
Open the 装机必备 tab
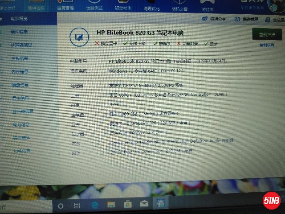tap(179, 5)
